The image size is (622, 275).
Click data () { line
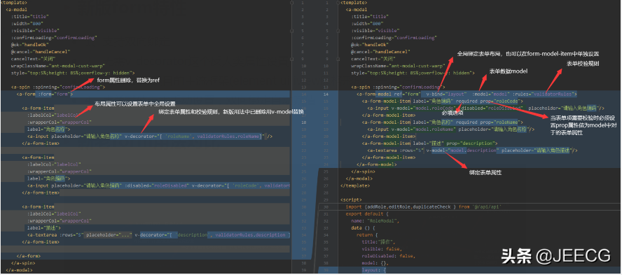pos(363,228)
